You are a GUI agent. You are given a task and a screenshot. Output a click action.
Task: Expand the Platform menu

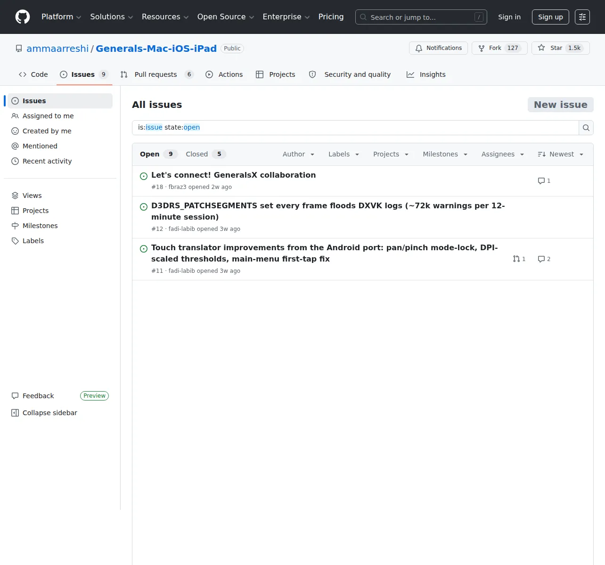61,17
